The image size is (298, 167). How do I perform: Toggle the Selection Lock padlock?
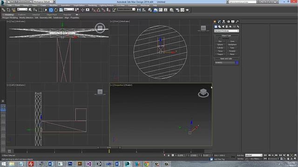point(169,155)
